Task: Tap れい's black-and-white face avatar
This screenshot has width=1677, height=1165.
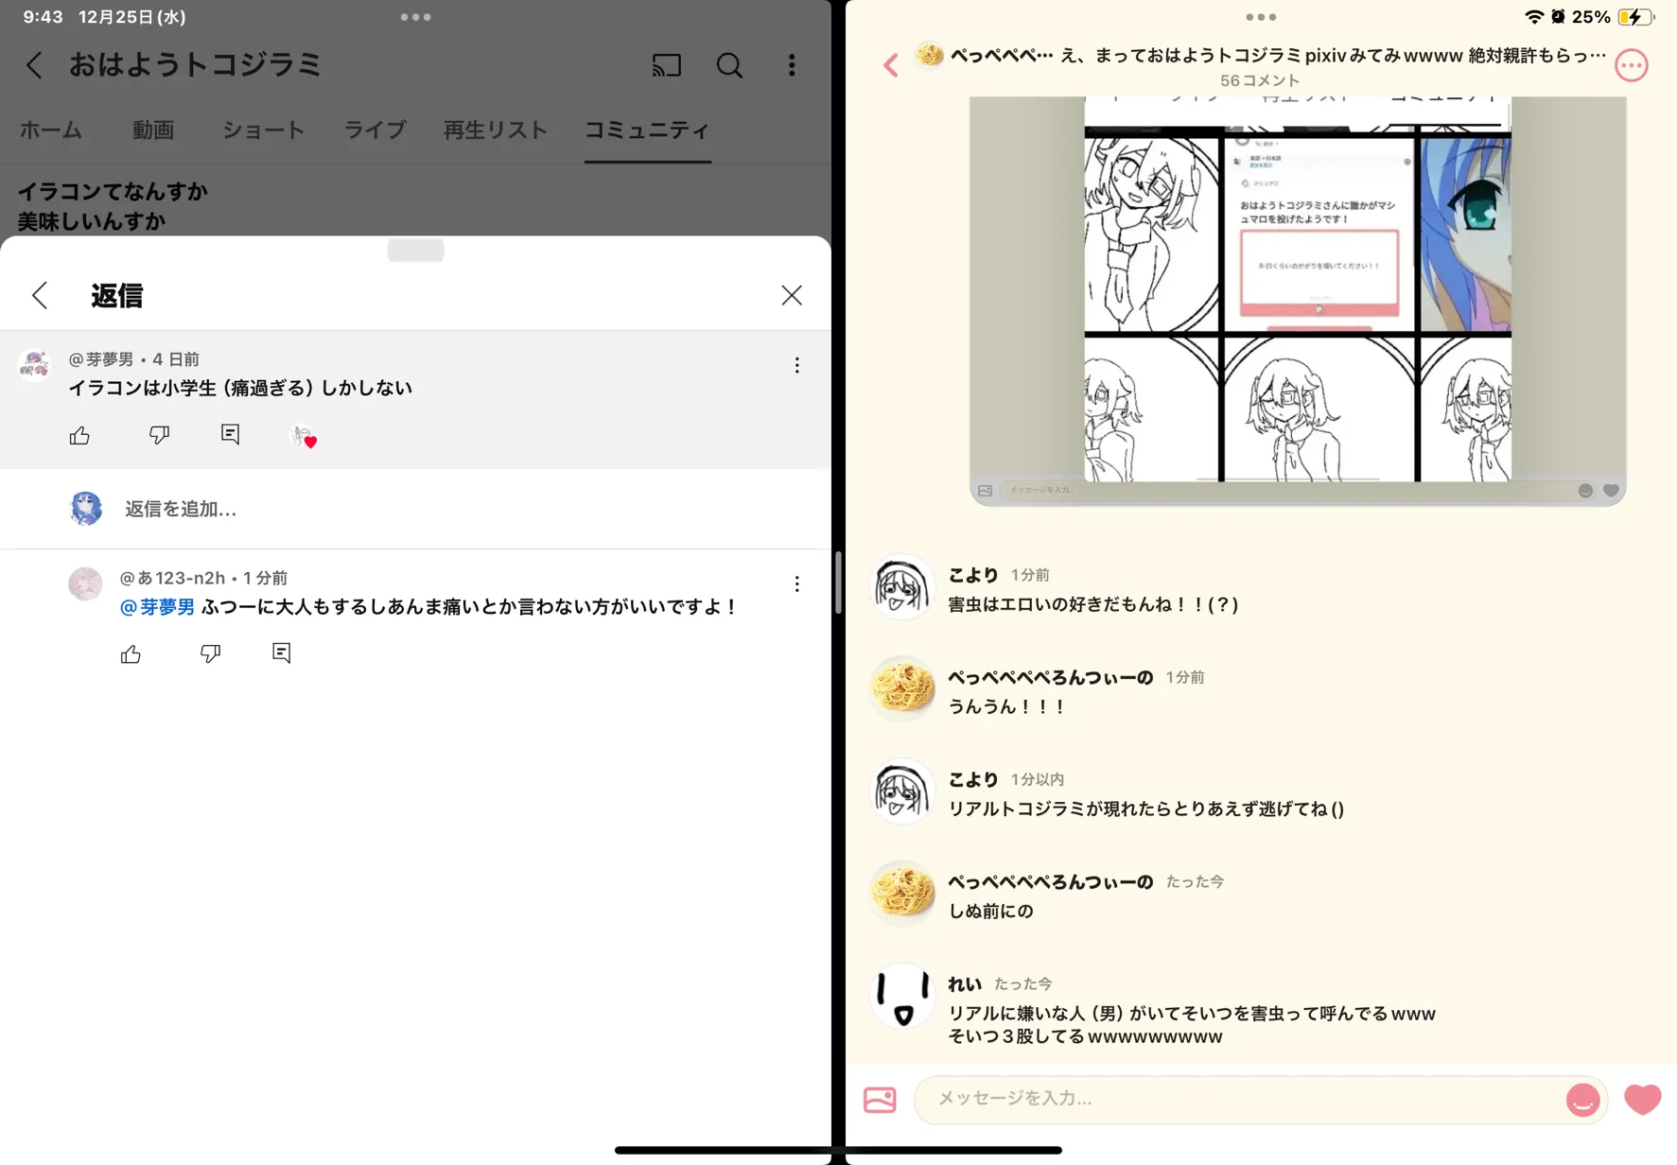Action: pos(901,996)
